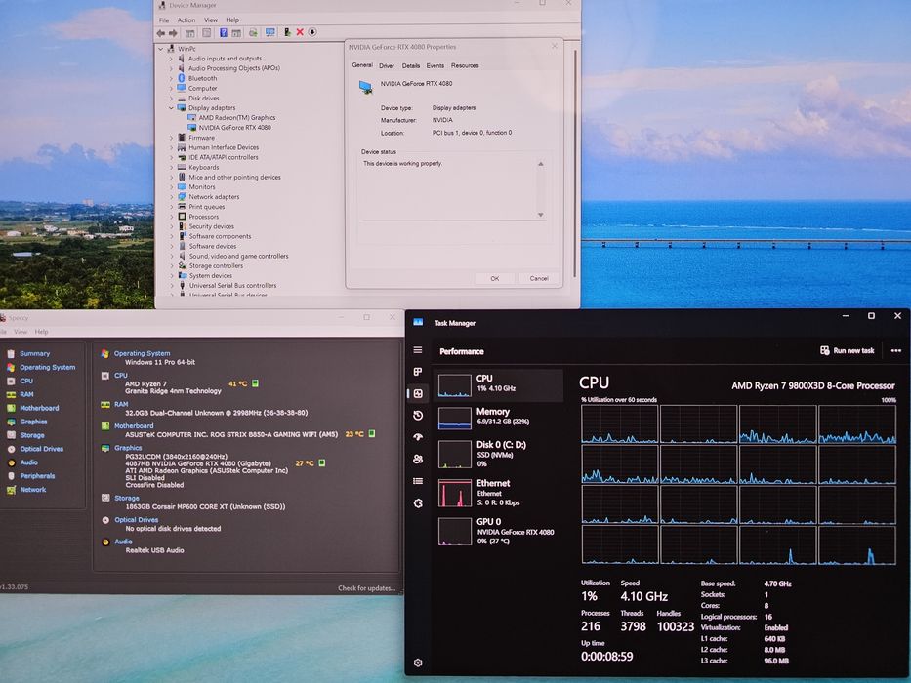Screen dimensions: 911x683
Task: Select RAM in Speccy sidebar
Action: pos(26,394)
